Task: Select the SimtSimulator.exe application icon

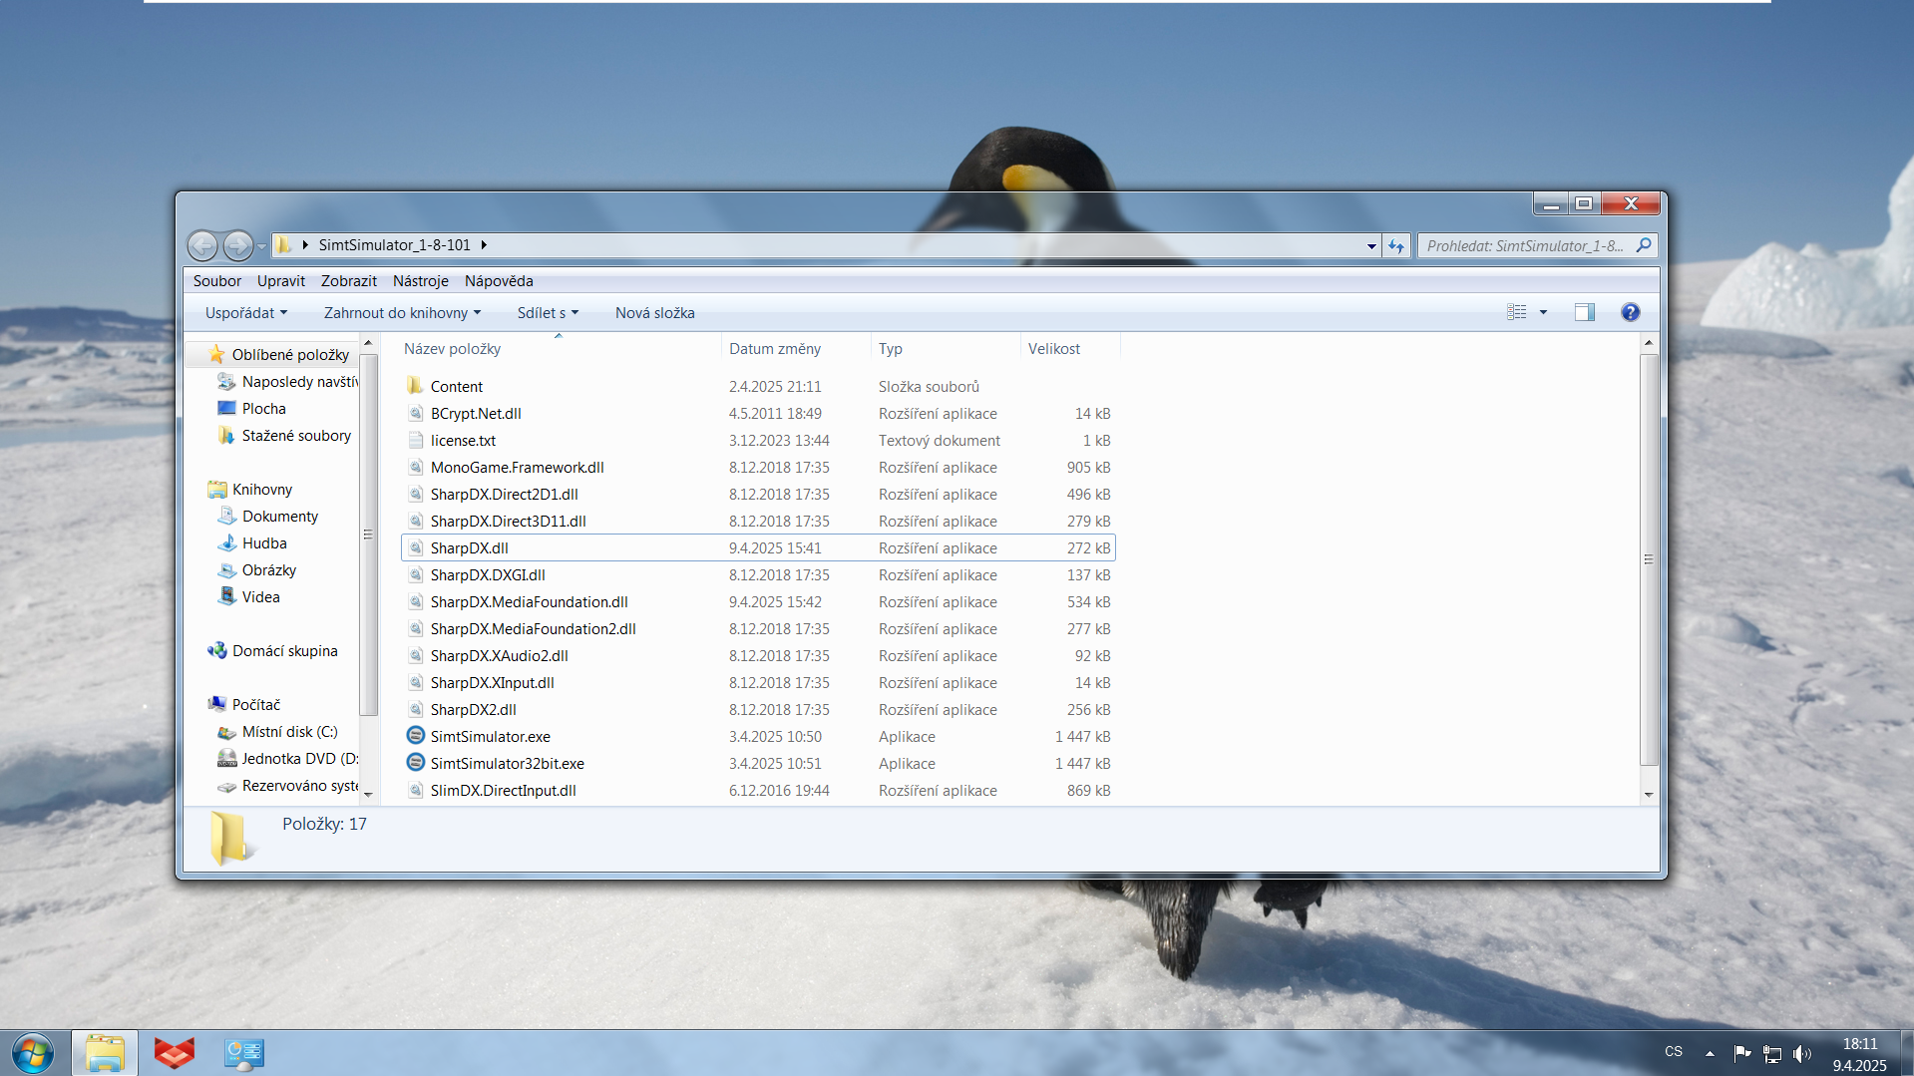Action: 416,736
